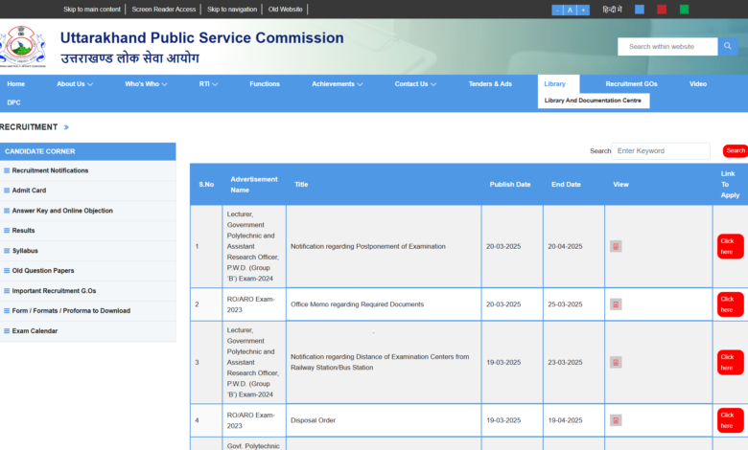This screenshot has width=748, height=450.
Task: Expand the RTI dropdown menu
Action: pyautogui.click(x=208, y=84)
